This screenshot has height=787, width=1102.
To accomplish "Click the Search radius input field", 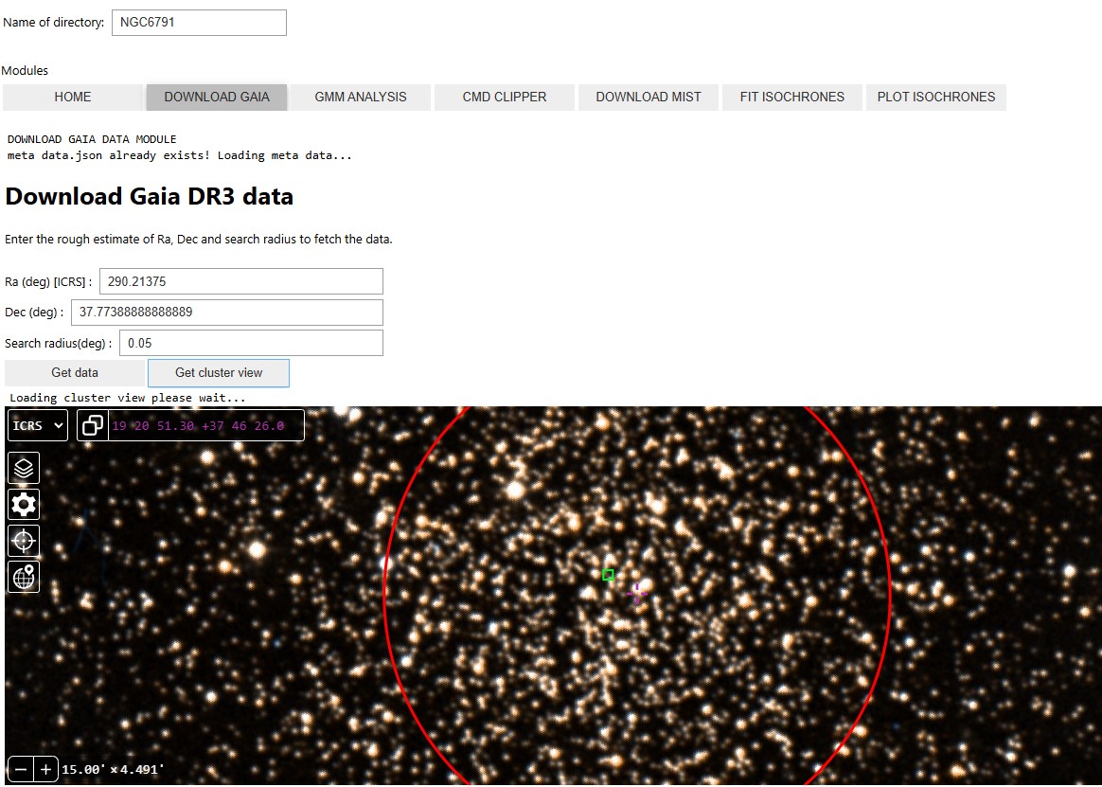I will tap(250, 343).
